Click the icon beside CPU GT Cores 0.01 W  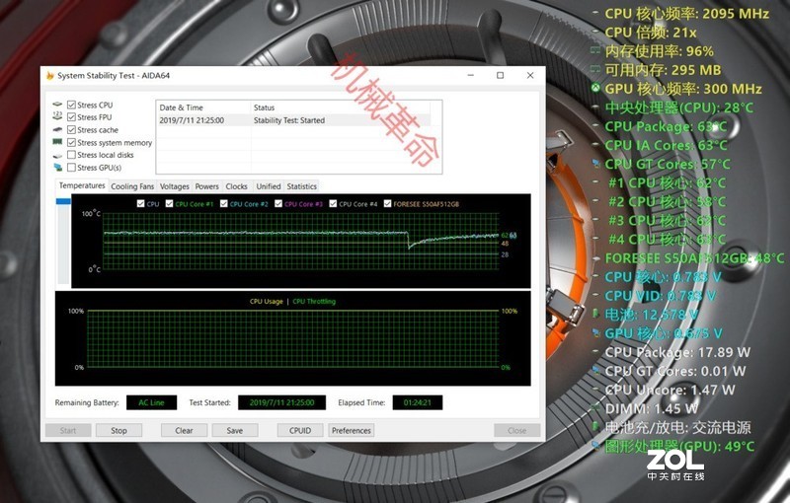click(x=596, y=371)
